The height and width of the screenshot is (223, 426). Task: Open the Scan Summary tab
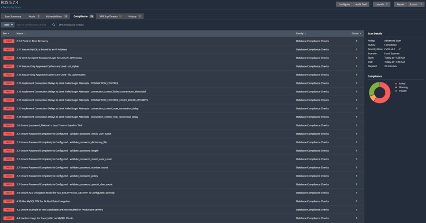13,16
